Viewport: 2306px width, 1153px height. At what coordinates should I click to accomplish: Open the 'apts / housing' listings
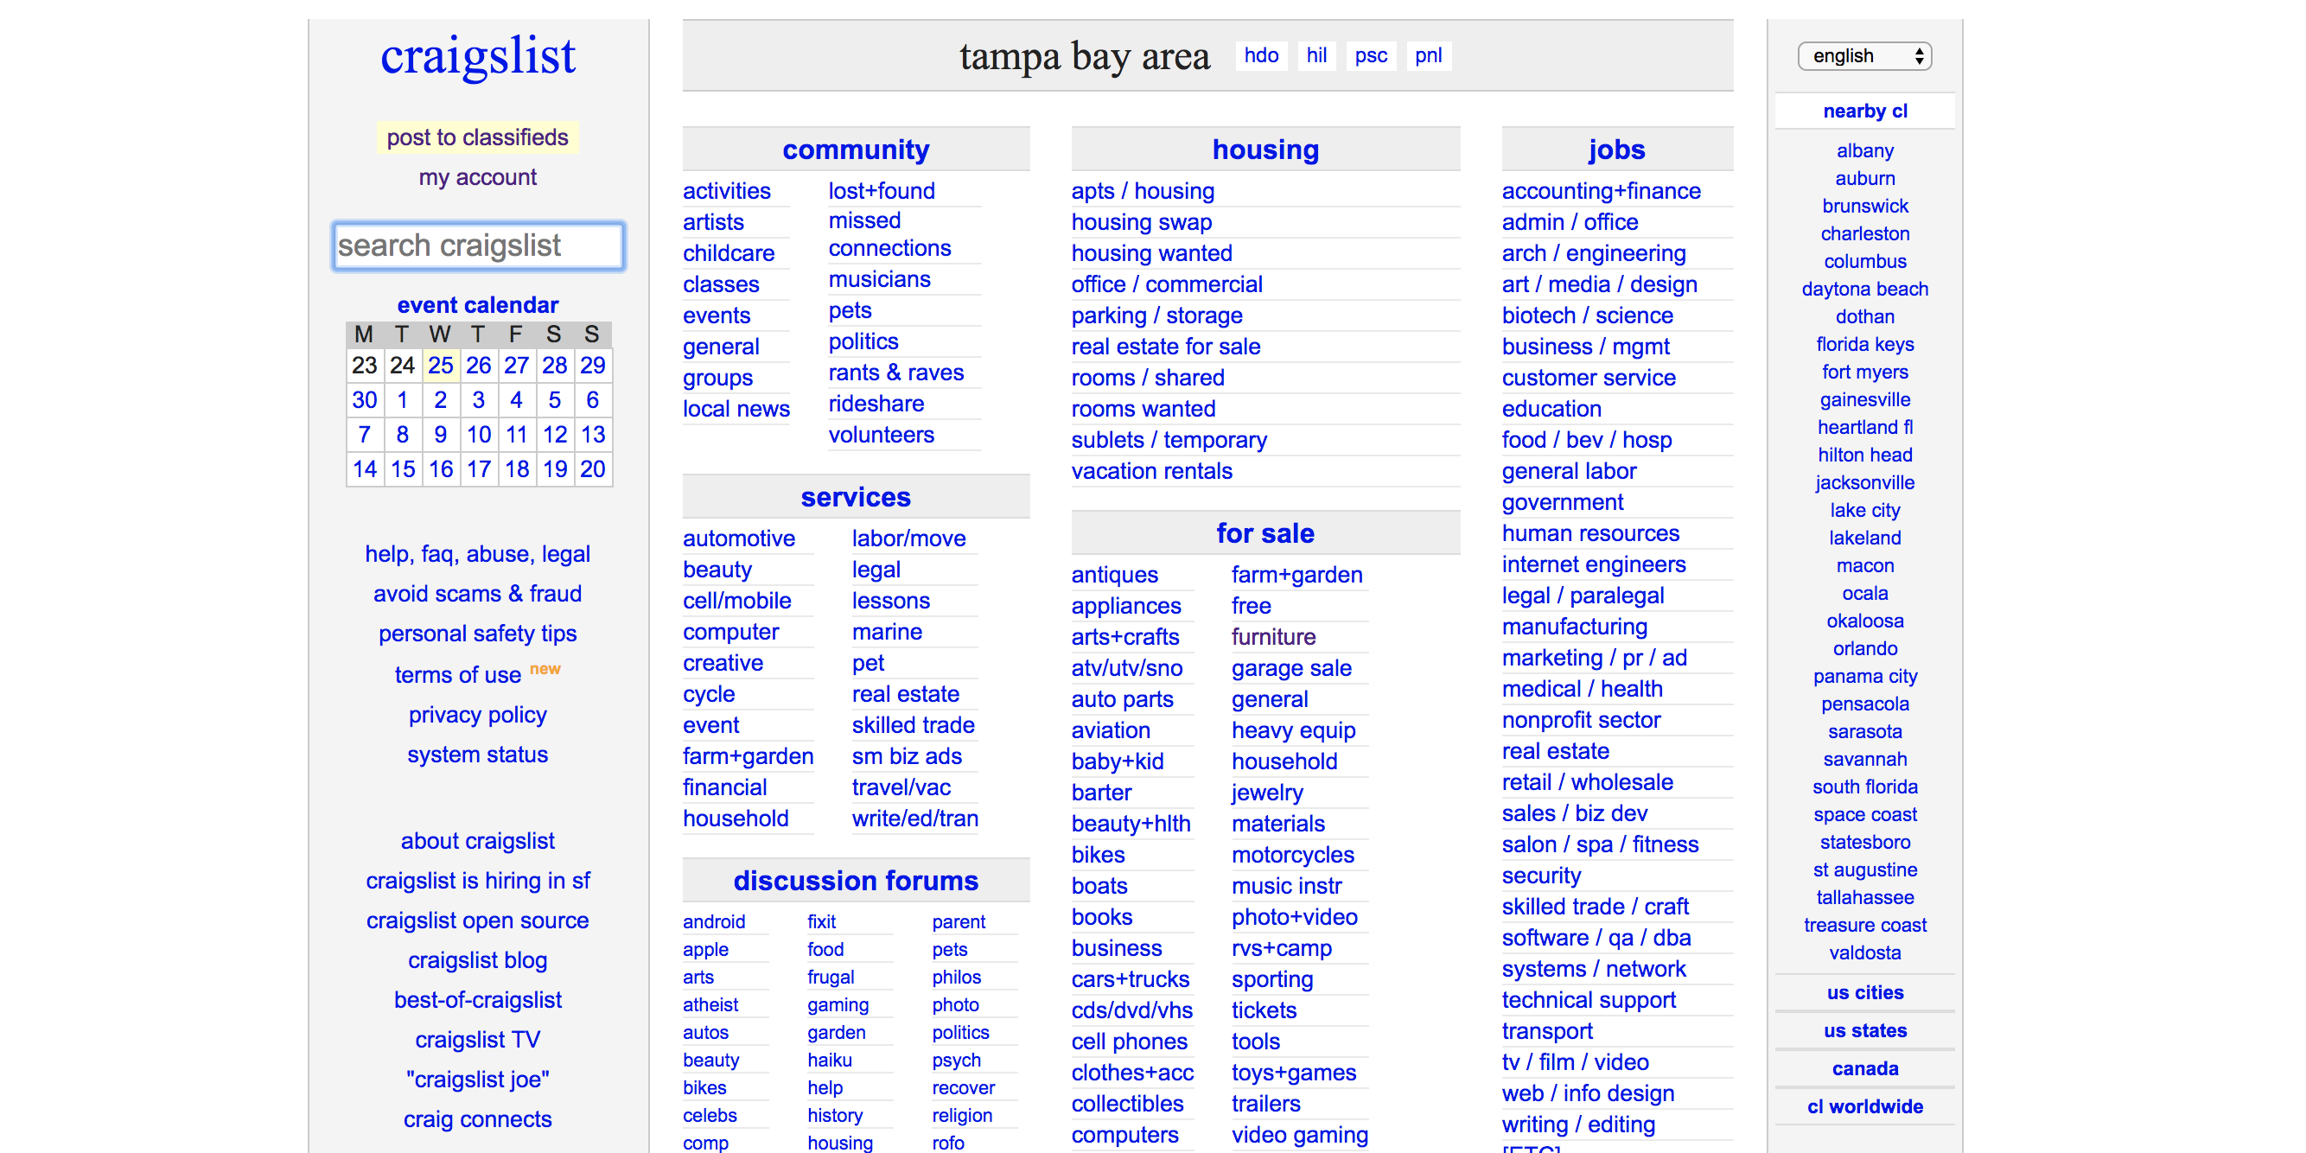(x=1144, y=193)
